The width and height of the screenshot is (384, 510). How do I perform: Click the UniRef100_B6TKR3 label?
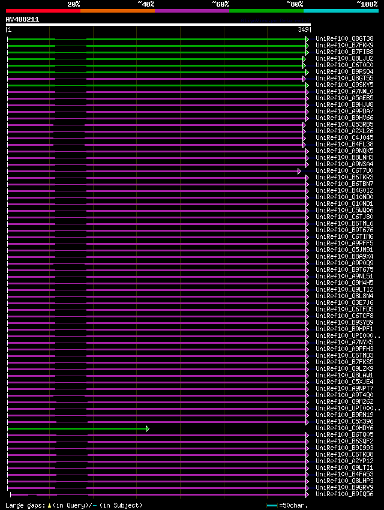point(344,177)
